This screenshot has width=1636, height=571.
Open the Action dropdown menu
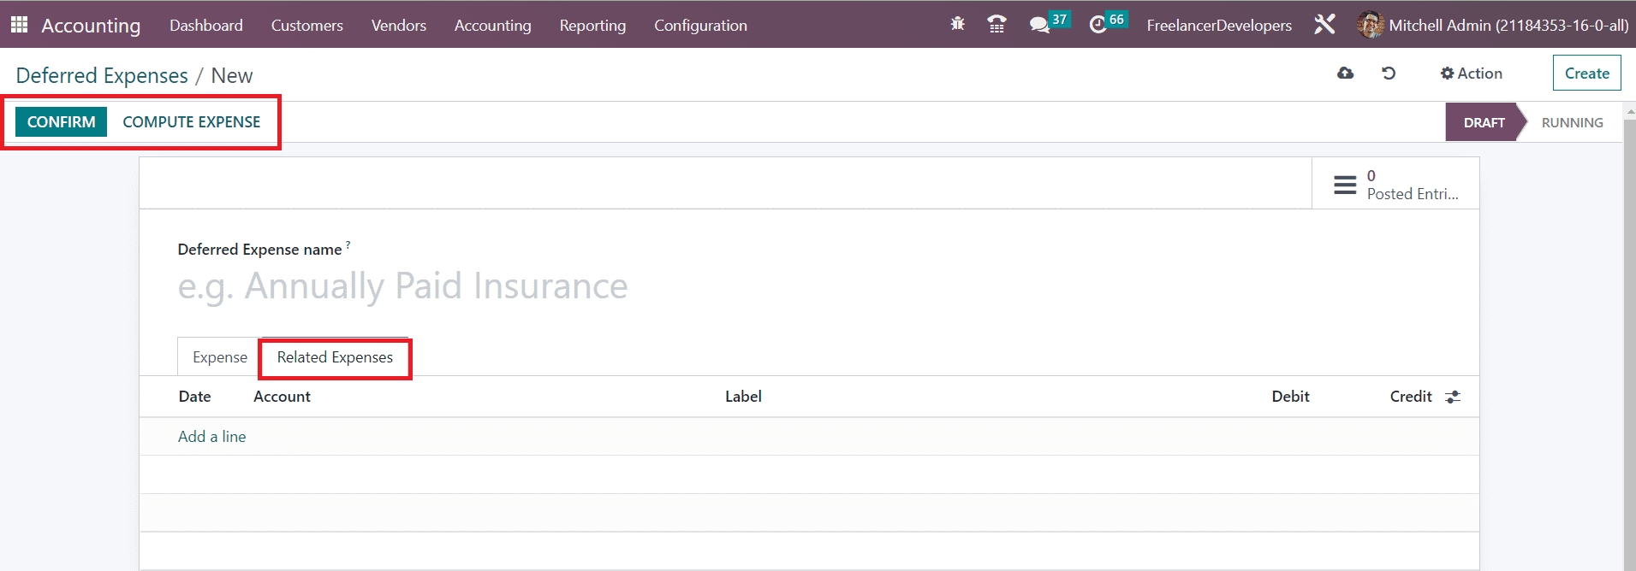click(x=1471, y=74)
